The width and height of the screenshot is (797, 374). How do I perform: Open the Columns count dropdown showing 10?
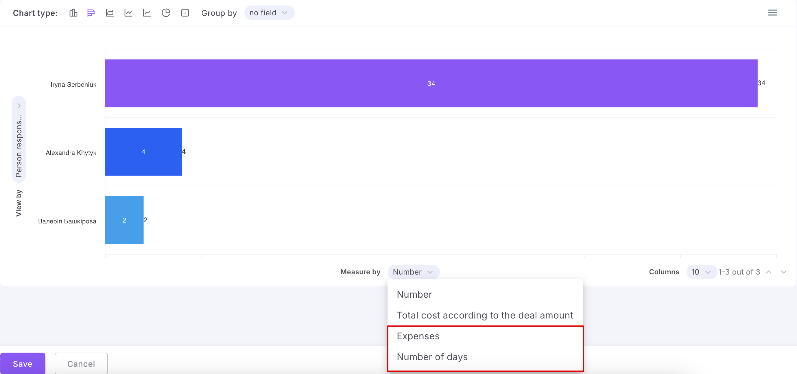point(701,272)
